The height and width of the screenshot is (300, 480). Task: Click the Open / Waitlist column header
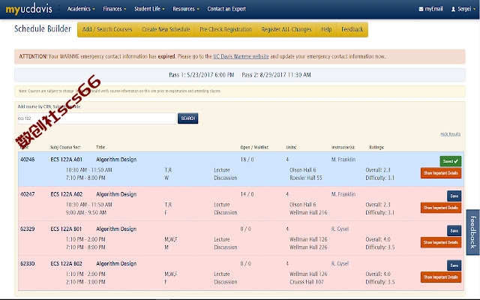point(254,147)
